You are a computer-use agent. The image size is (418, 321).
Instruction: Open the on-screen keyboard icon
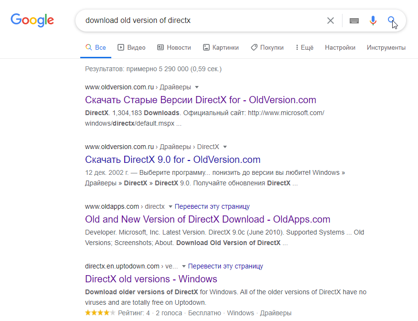point(354,21)
